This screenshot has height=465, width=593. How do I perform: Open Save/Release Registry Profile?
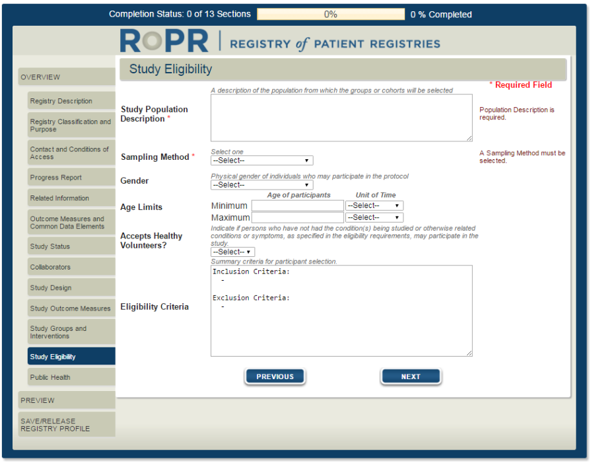point(67,425)
